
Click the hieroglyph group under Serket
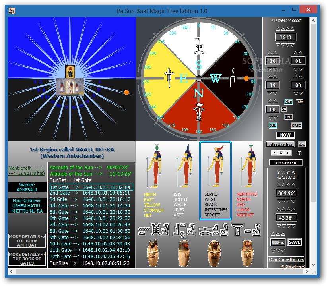pyautogui.click(x=214, y=230)
